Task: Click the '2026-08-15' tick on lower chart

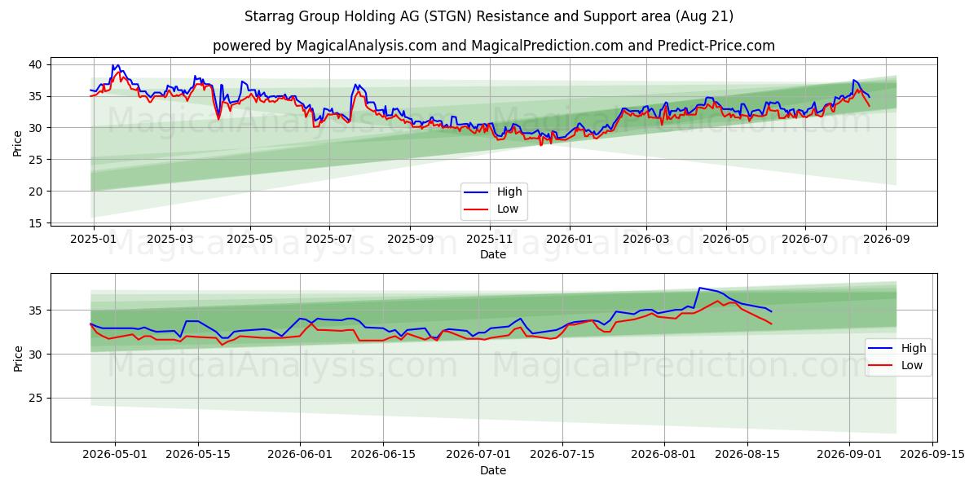Action: tap(747, 455)
